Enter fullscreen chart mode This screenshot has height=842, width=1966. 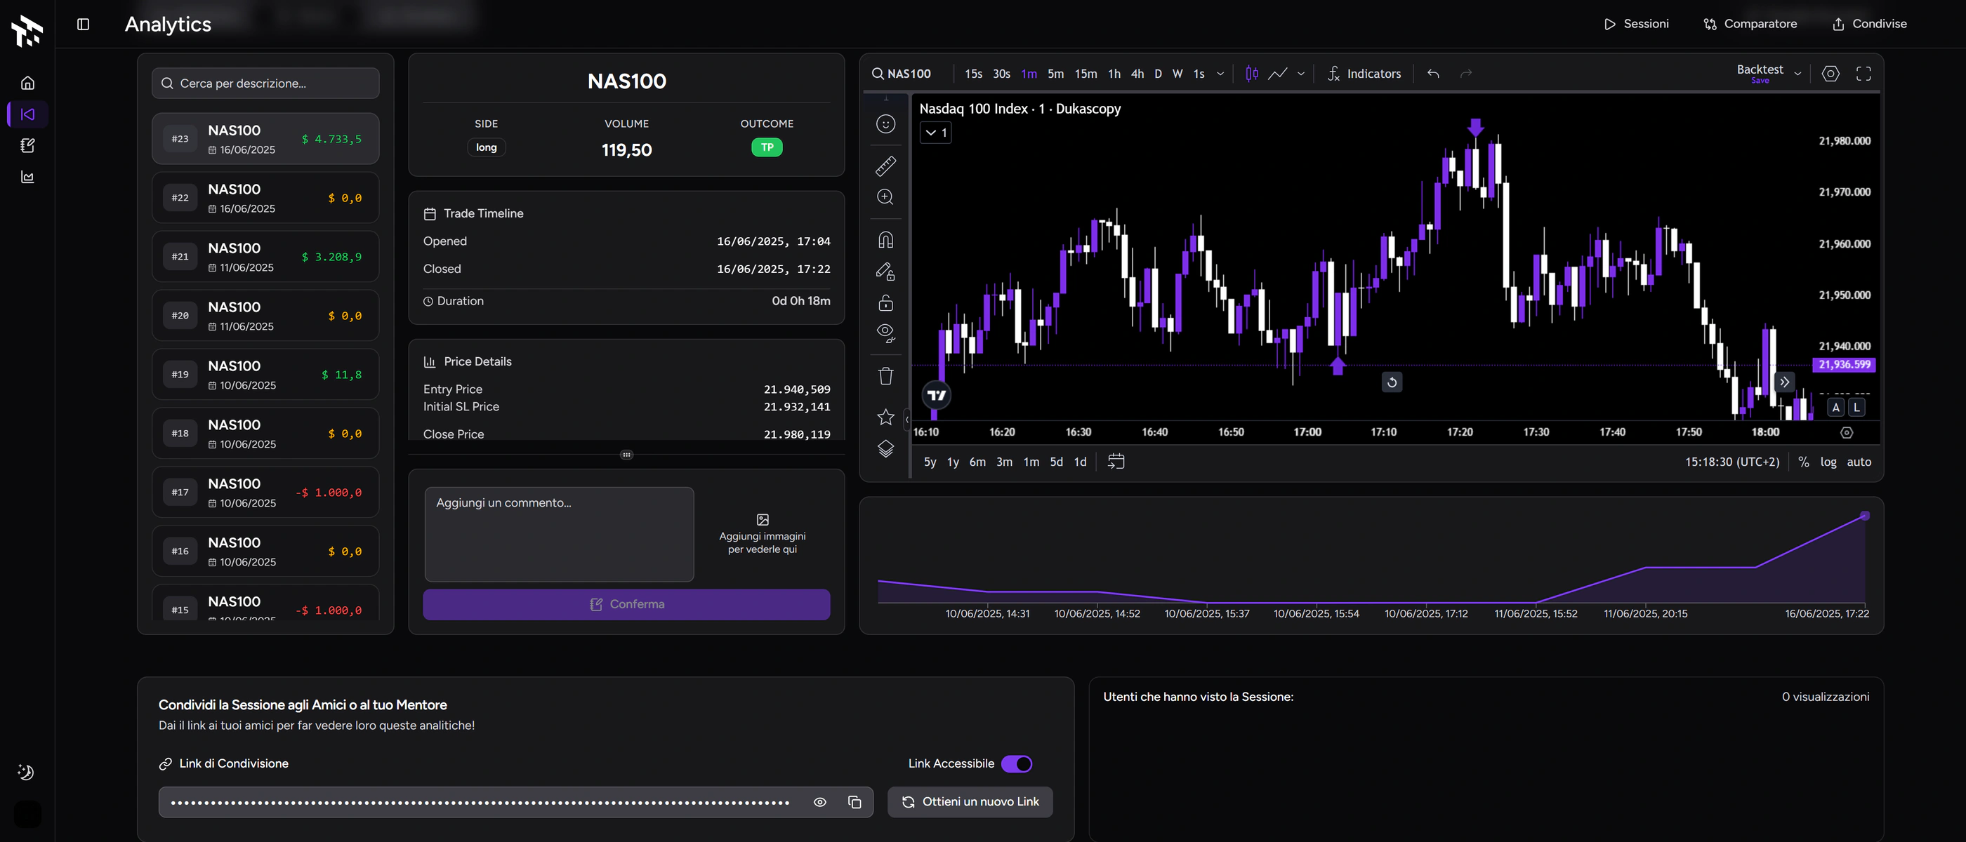[x=1863, y=74]
